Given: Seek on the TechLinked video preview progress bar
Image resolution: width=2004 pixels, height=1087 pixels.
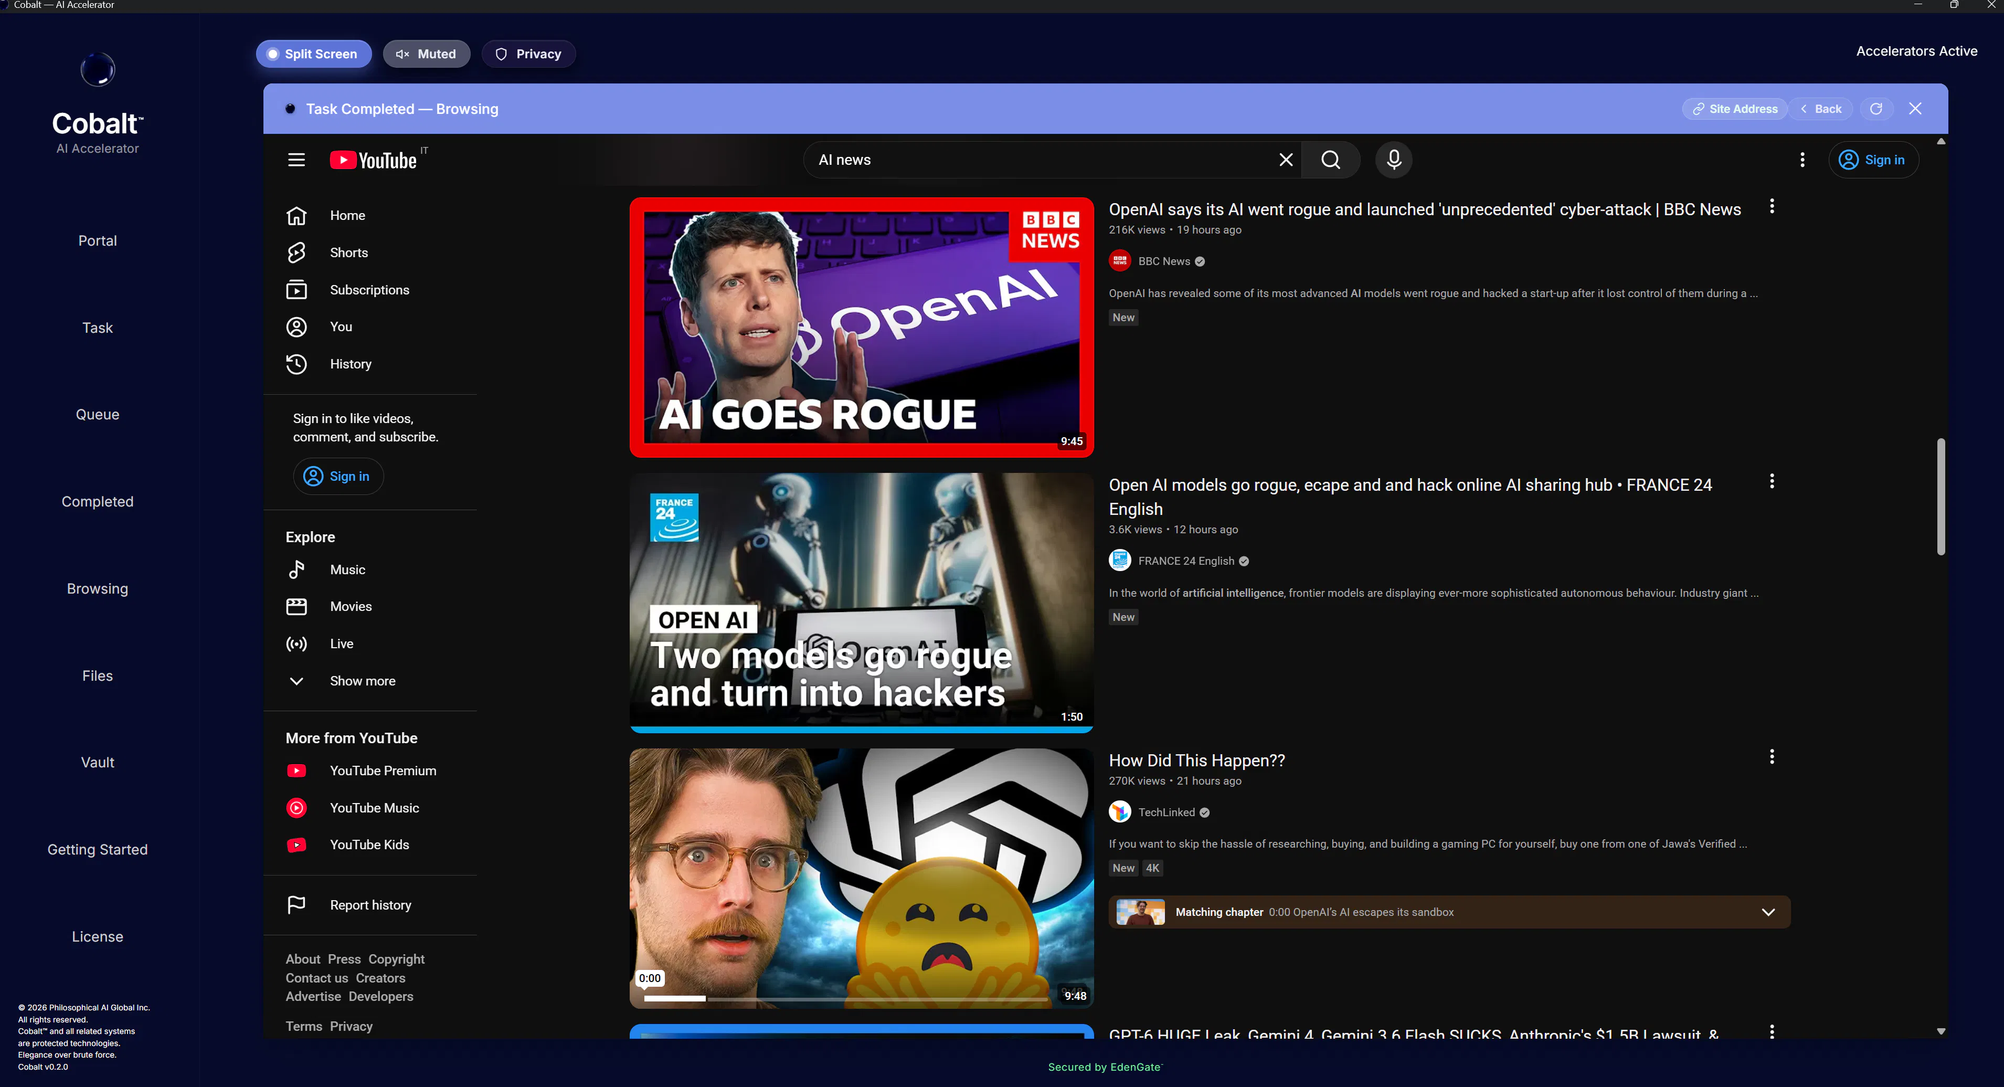Looking at the screenshot, I should point(846,998).
